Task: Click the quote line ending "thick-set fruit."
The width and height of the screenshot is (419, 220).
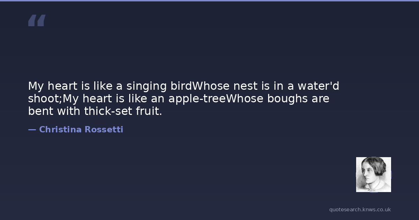Action: coord(95,111)
